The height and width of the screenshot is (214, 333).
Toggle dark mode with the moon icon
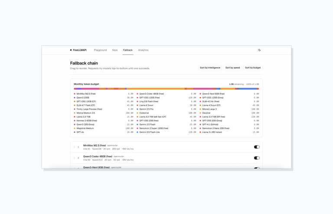click(259, 50)
